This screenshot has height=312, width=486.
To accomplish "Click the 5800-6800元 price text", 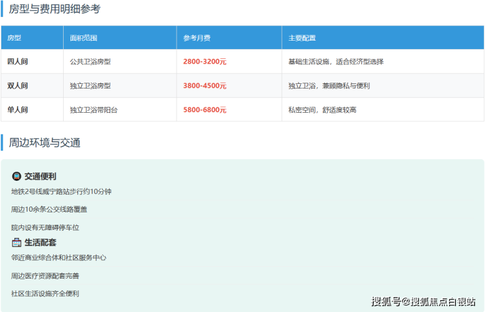I will point(205,109).
